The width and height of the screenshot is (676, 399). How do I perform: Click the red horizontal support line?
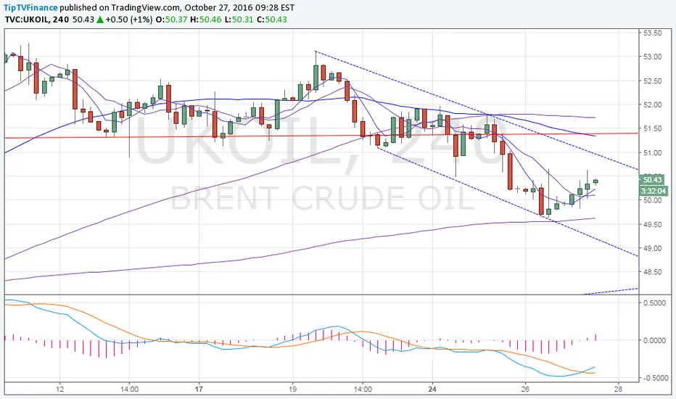321,136
